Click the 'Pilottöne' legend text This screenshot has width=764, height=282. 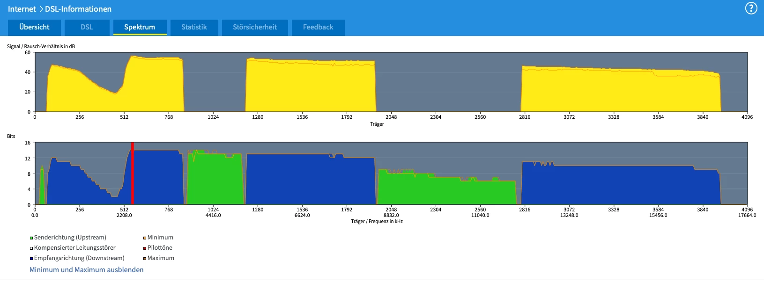(x=160, y=248)
